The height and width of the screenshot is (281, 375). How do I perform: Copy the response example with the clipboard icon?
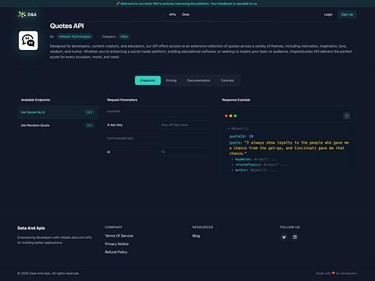point(347,116)
